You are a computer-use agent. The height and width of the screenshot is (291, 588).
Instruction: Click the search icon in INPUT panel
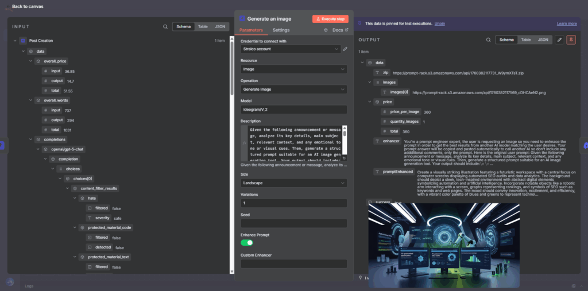pyautogui.click(x=165, y=26)
